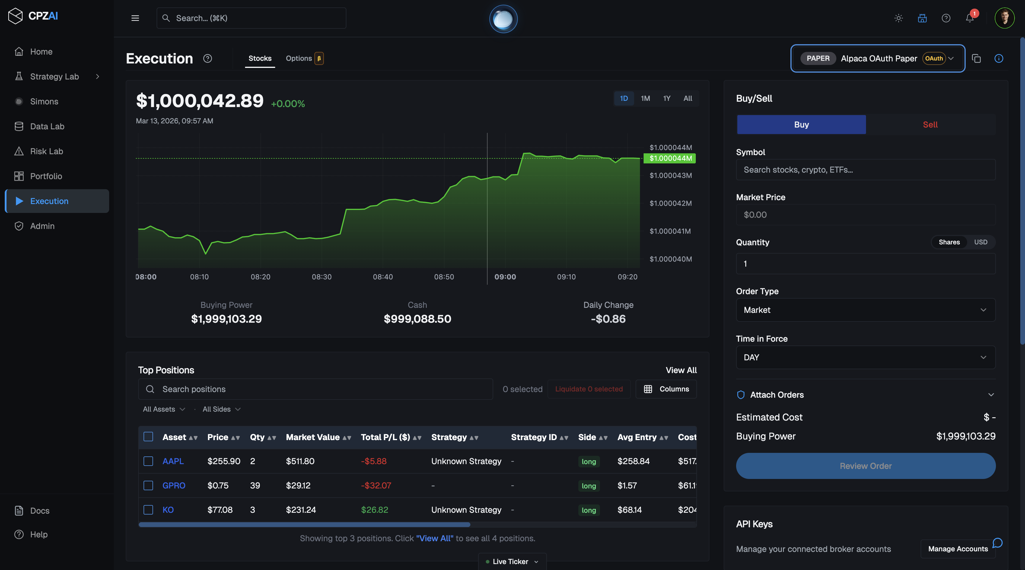
Task: Switch quantity unit to USD
Action: pos(981,242)
